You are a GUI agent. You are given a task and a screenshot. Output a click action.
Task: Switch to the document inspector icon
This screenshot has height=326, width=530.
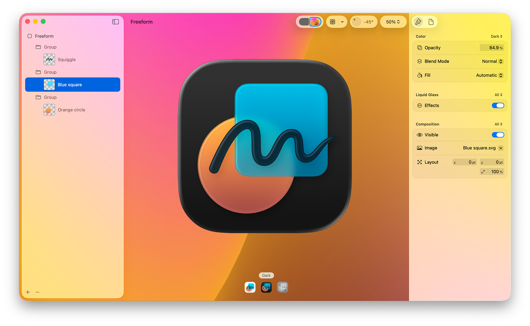click(x=431, y=22)
